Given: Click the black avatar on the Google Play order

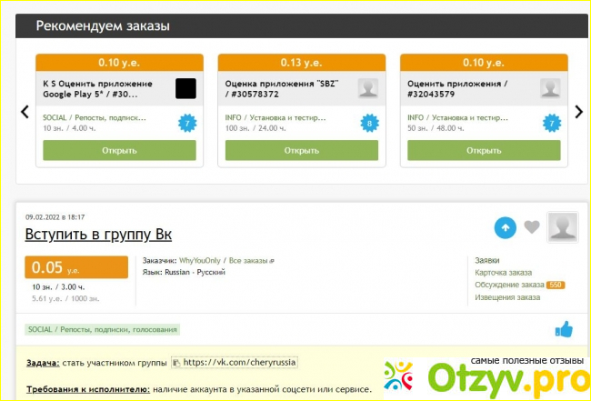Looking at the screenshot, I should (x=185, y=88).
